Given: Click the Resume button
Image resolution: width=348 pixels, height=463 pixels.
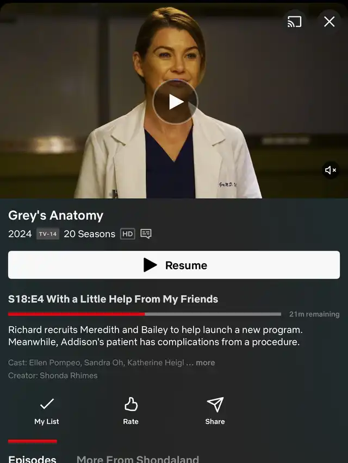Looking at the screenshot, I should coord(174,265).
